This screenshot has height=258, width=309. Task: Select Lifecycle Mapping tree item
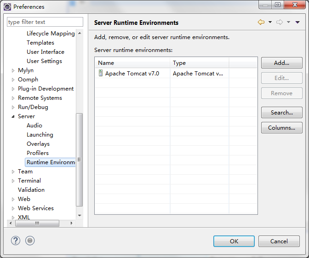51,34
